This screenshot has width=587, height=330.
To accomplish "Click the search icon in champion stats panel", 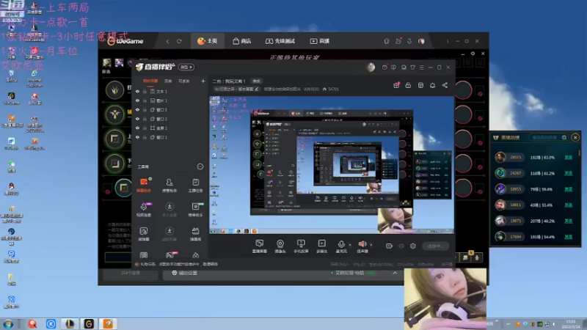I will click(564, 138).
